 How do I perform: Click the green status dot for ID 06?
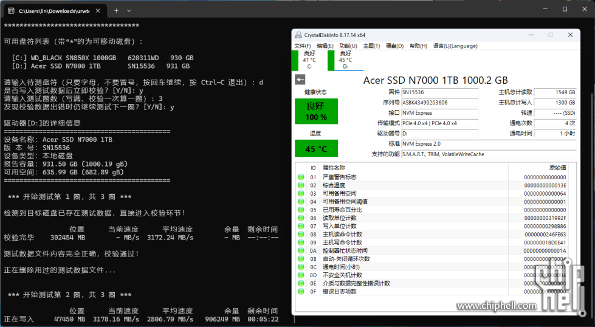pyautogui.click(x=301, y=218)
